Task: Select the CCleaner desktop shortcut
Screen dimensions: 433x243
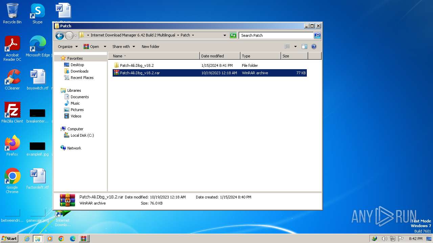Action: [x=12, y=80]
